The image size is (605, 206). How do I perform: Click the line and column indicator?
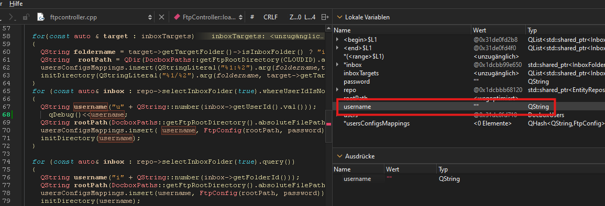point(303,17)
